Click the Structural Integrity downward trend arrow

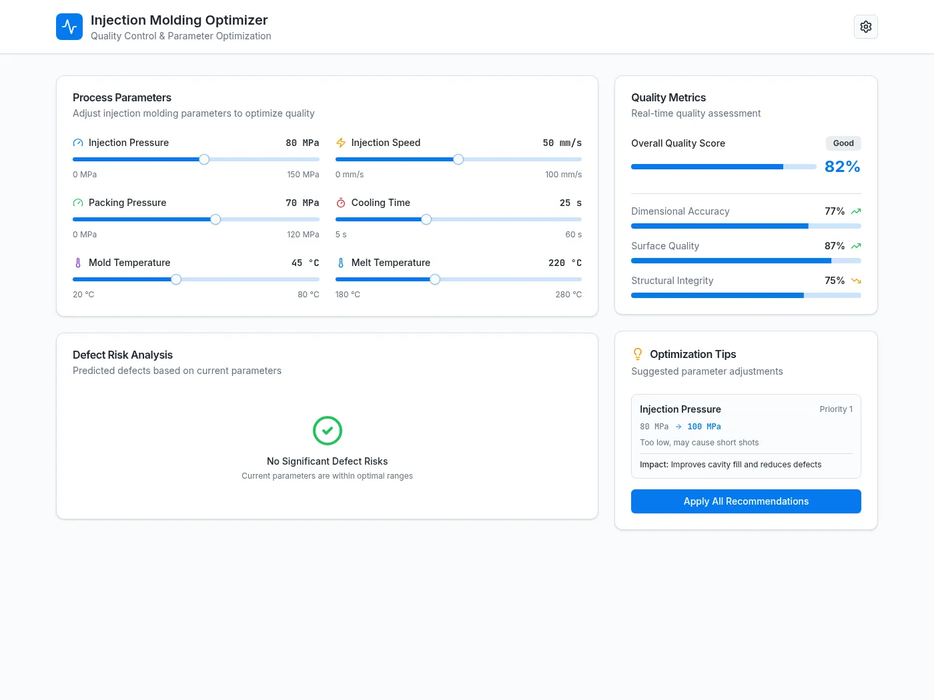point(856,281)
